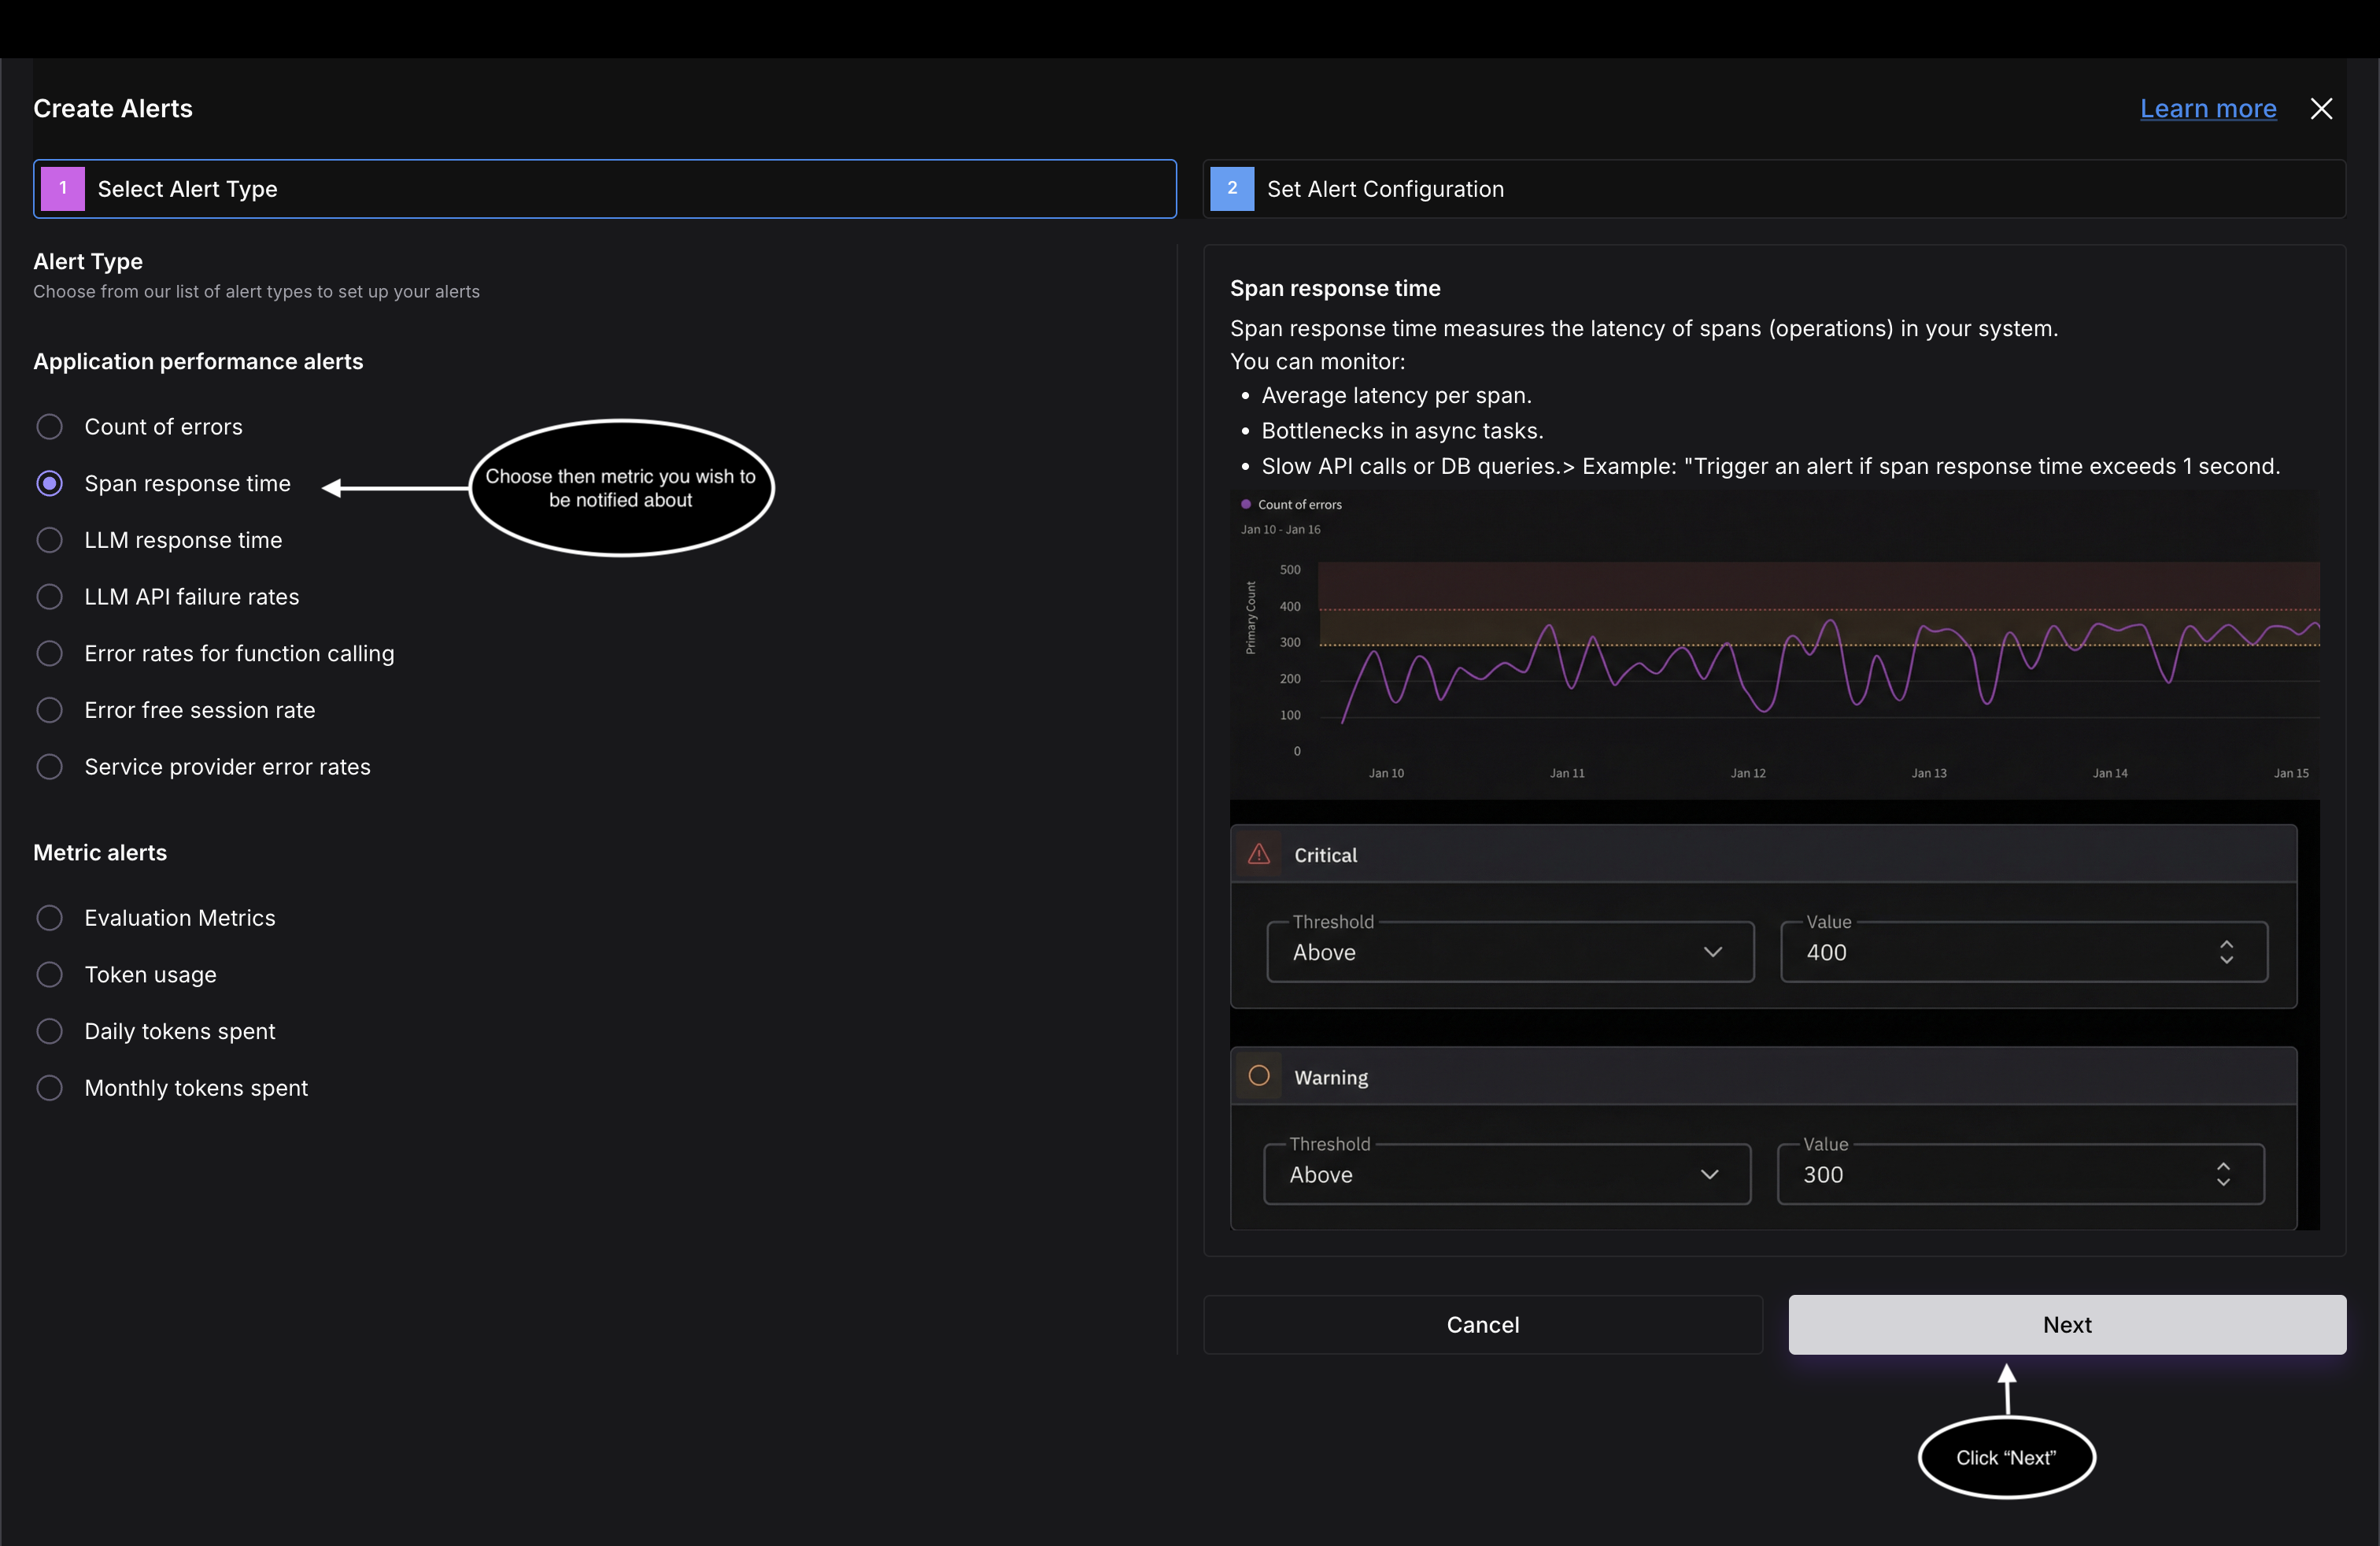Select the Span response time radio option

coord(49,484)
